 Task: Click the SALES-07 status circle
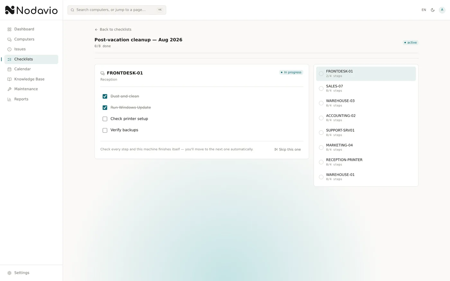point(321,88)
